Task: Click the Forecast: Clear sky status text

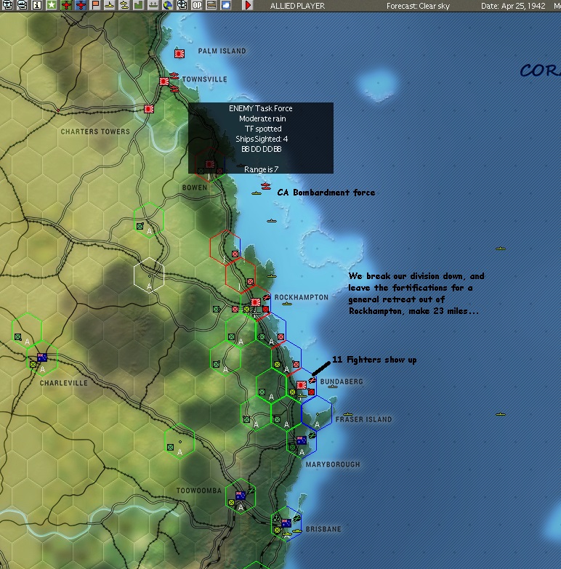Action: 418,6
